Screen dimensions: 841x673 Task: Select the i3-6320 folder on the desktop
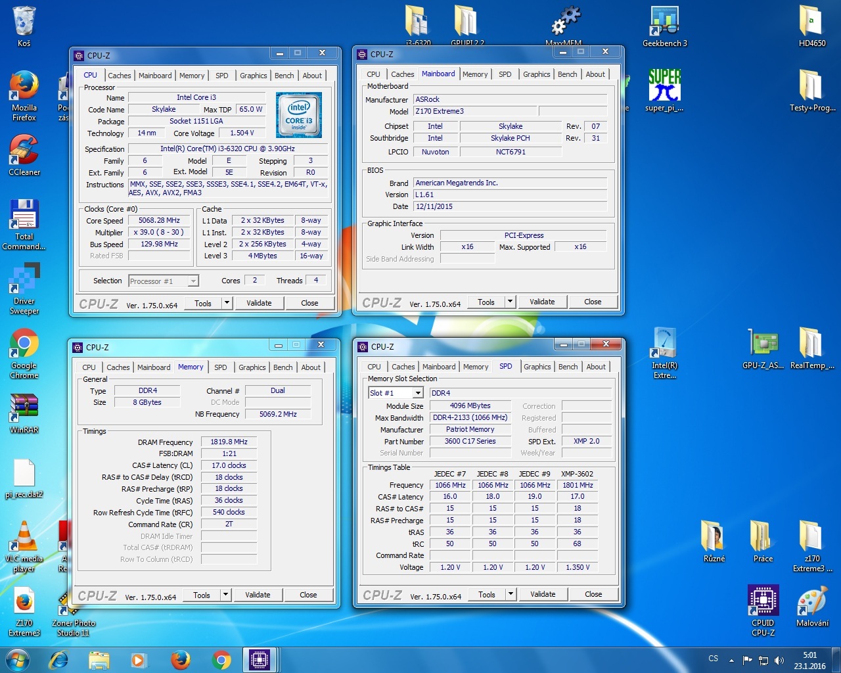pyautogui.click(x=418, y=25)
